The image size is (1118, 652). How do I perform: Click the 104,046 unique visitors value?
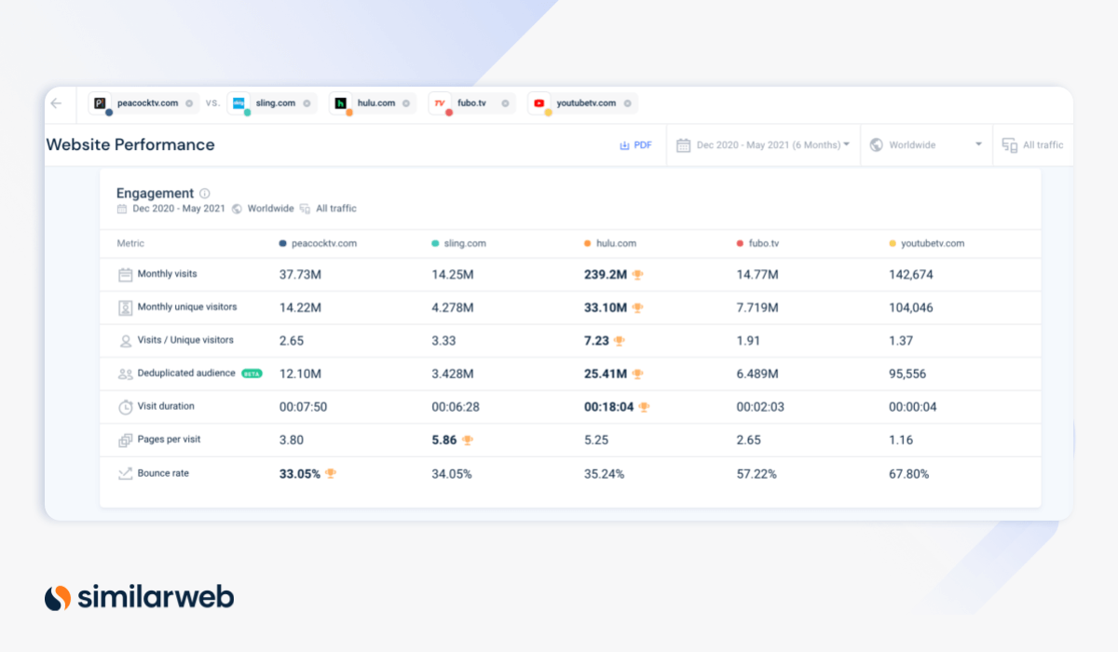[x=911, y=307]
